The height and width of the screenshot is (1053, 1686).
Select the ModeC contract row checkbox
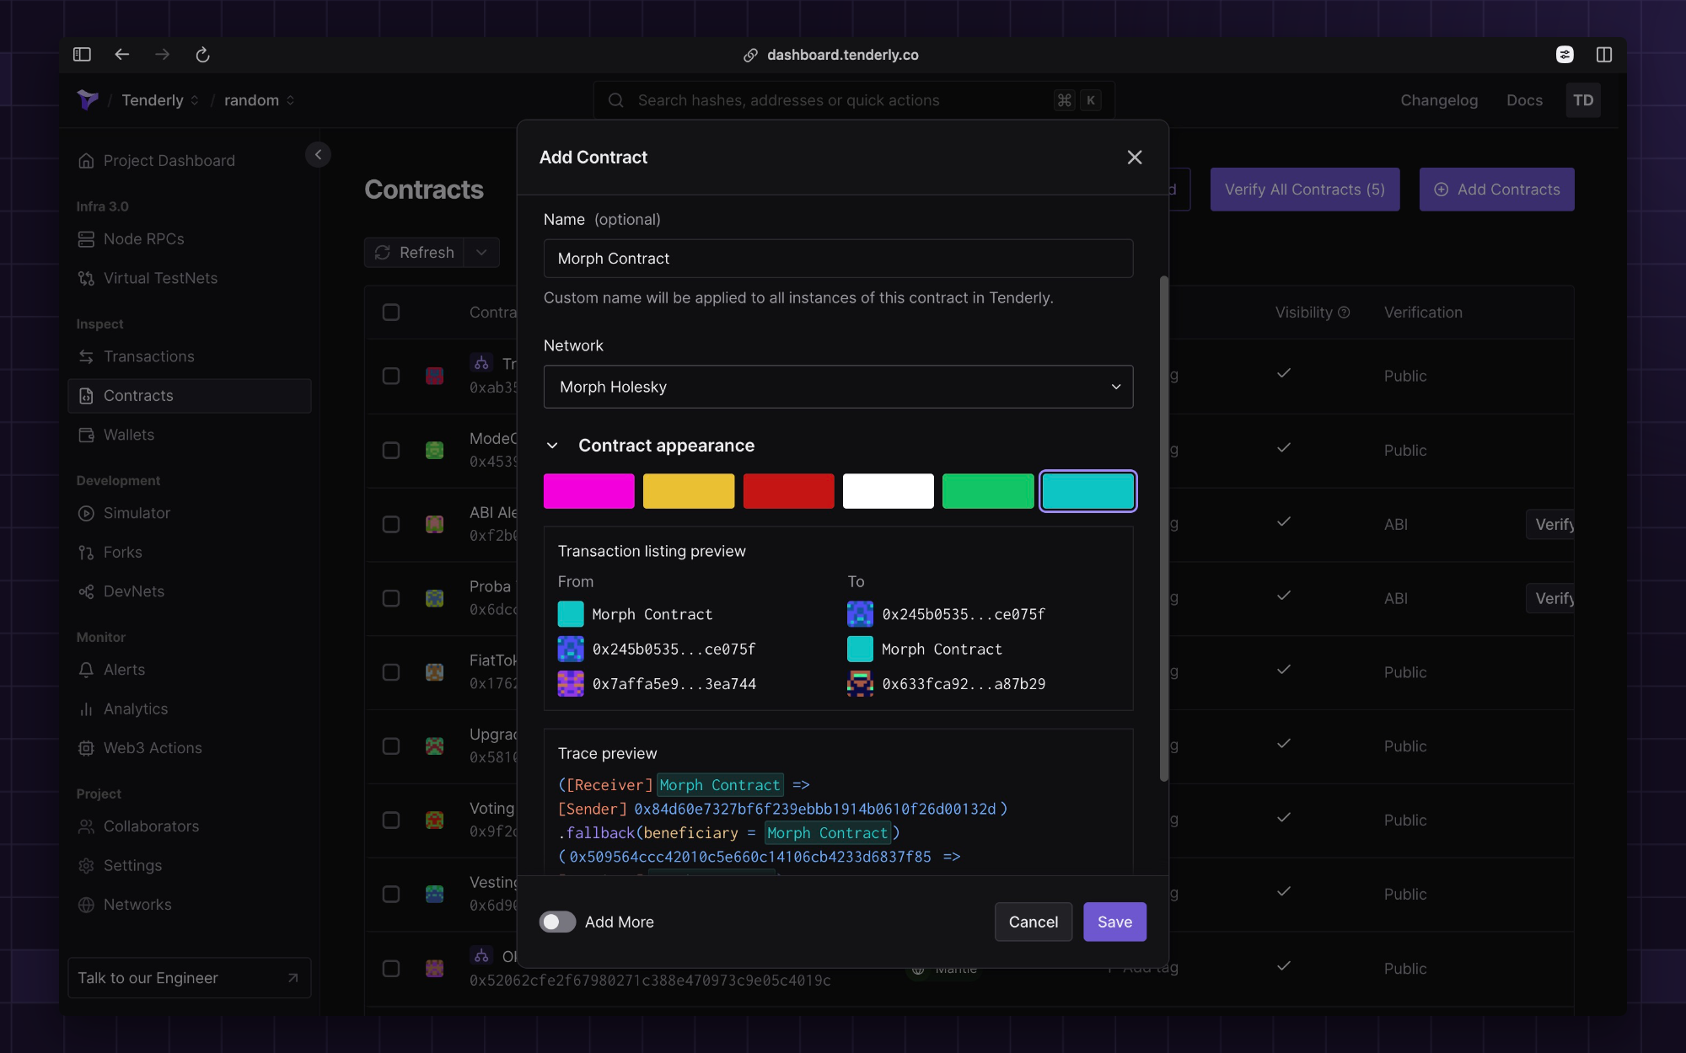[391, 450]
